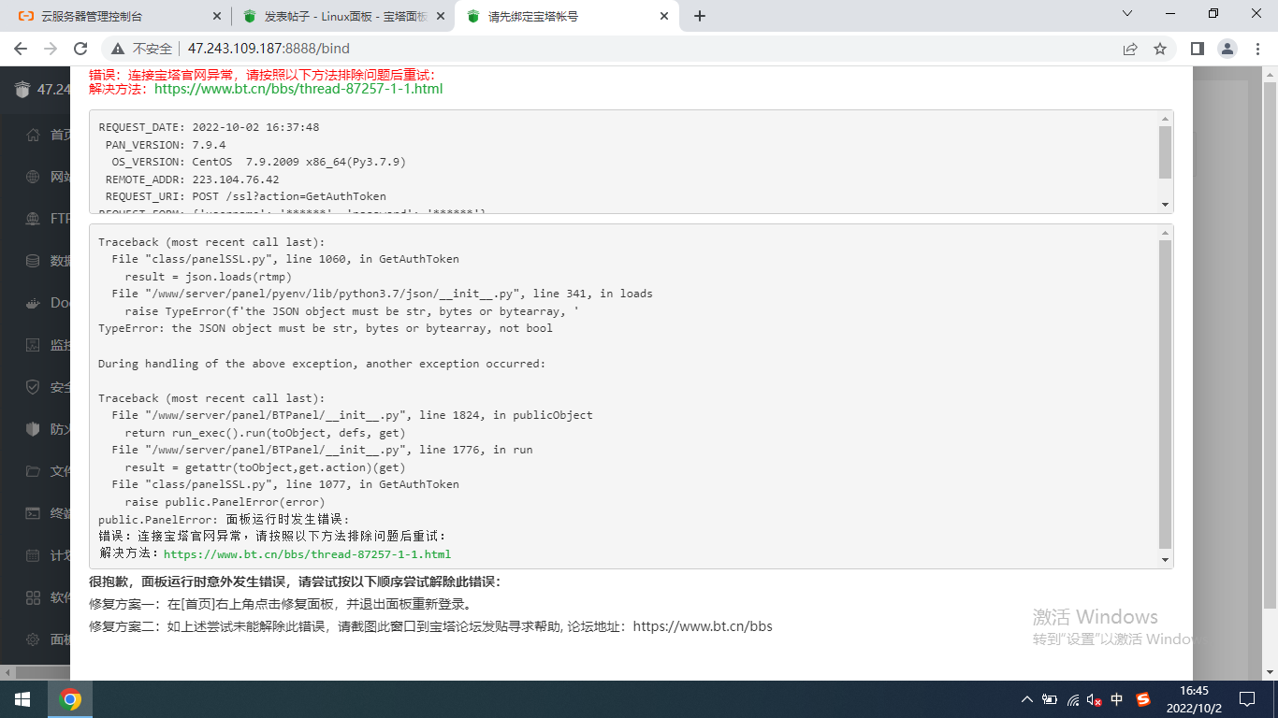
Task: Open the browser side panel icon
Action: (x=1197, y=49)
